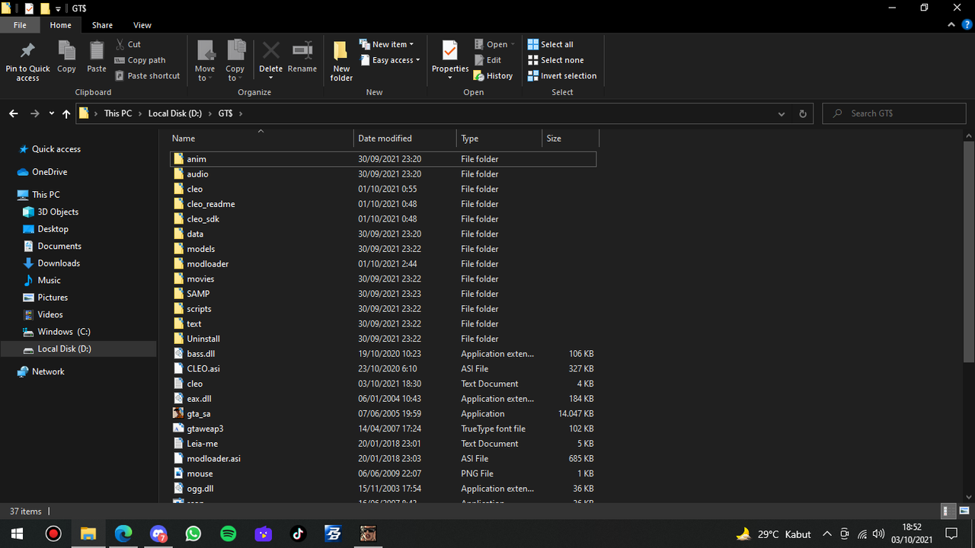
Task: Click Select none command
Action: [x=556, y=60]
